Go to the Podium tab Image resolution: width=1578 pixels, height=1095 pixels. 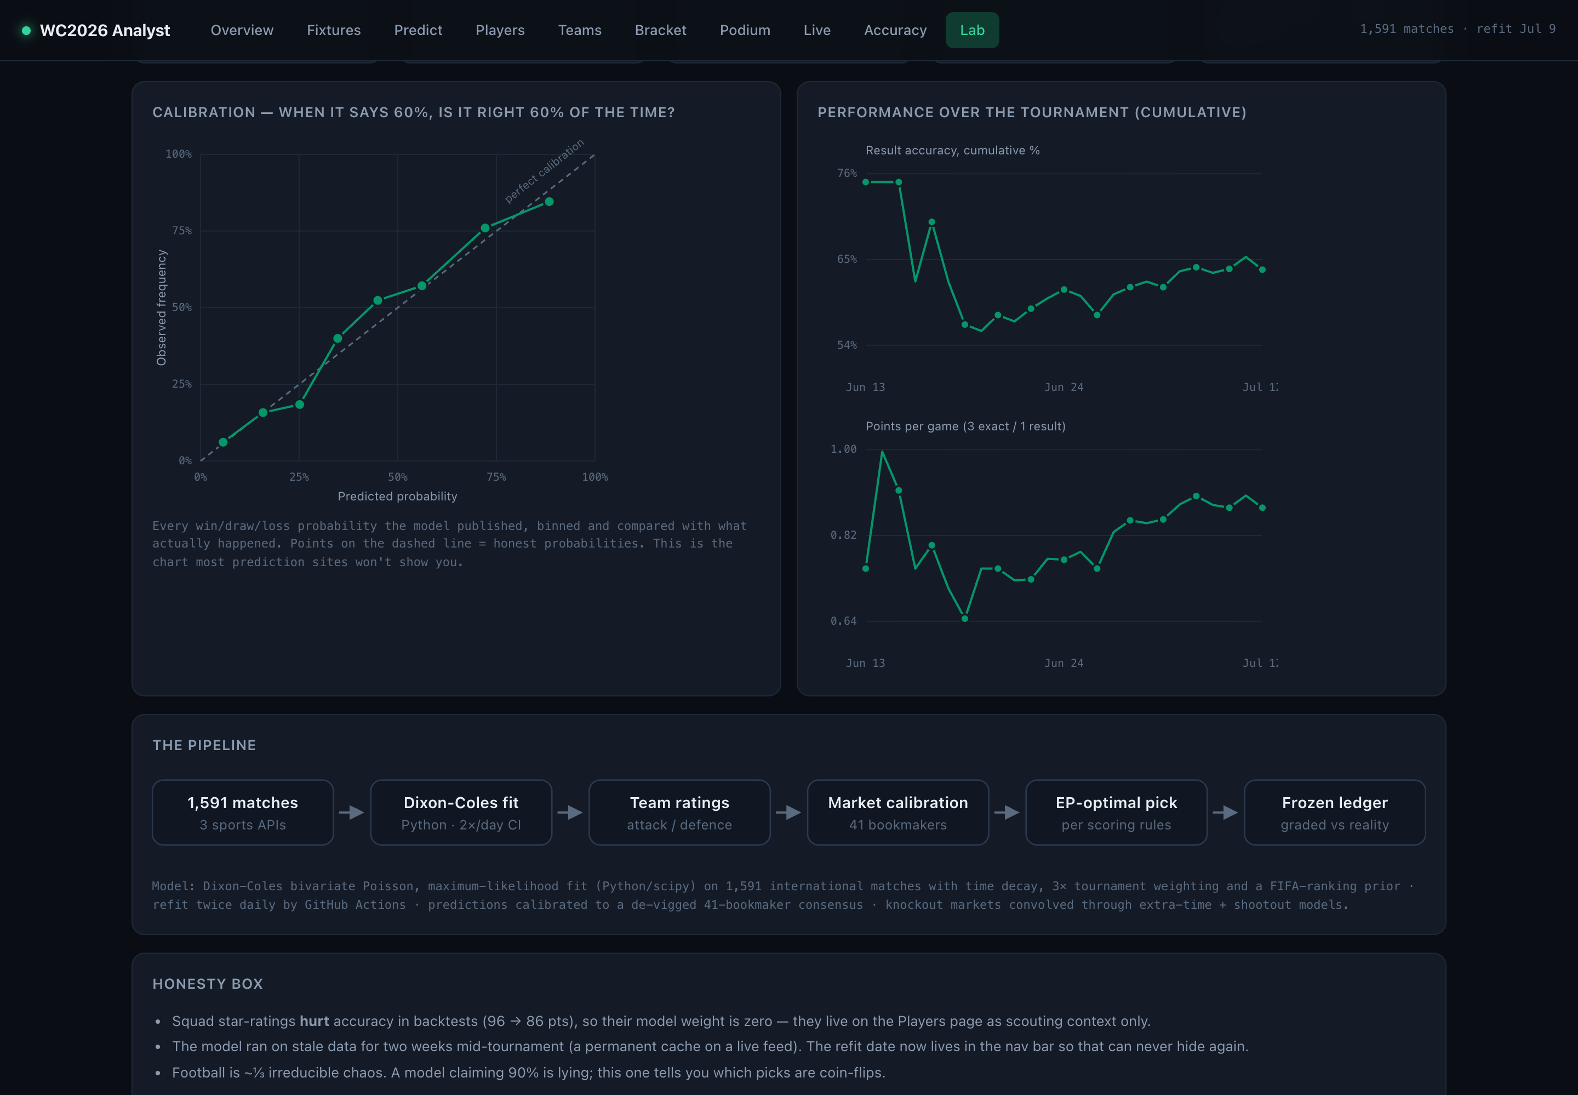(x=745, y=30)
